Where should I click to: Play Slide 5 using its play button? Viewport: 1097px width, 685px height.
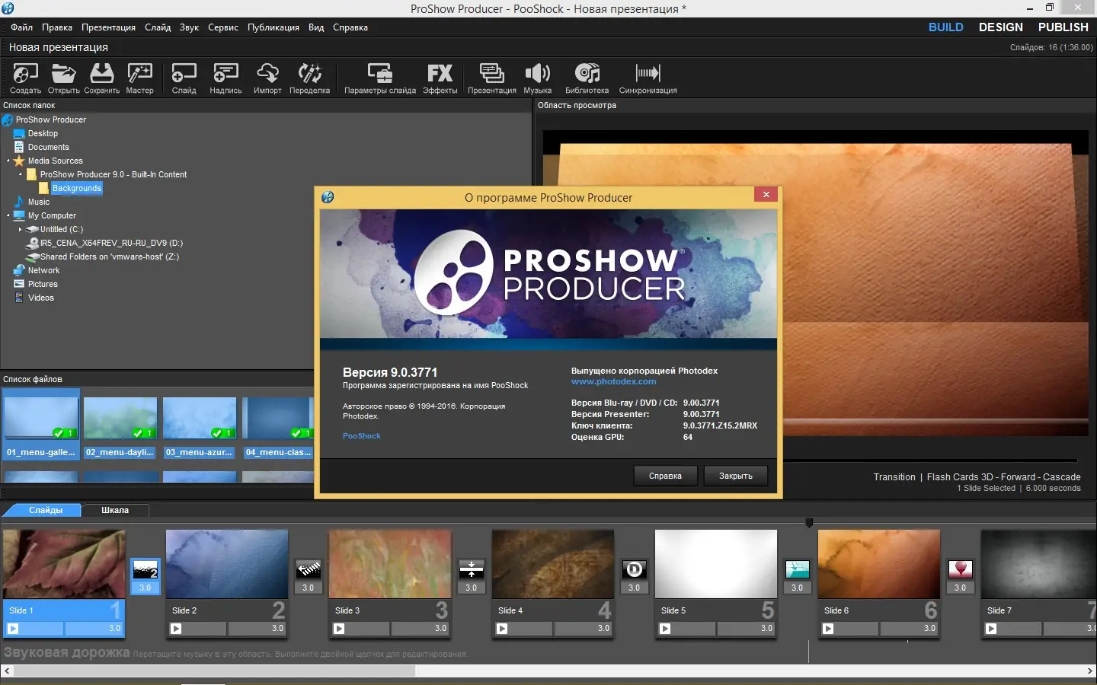click(665, 629)
